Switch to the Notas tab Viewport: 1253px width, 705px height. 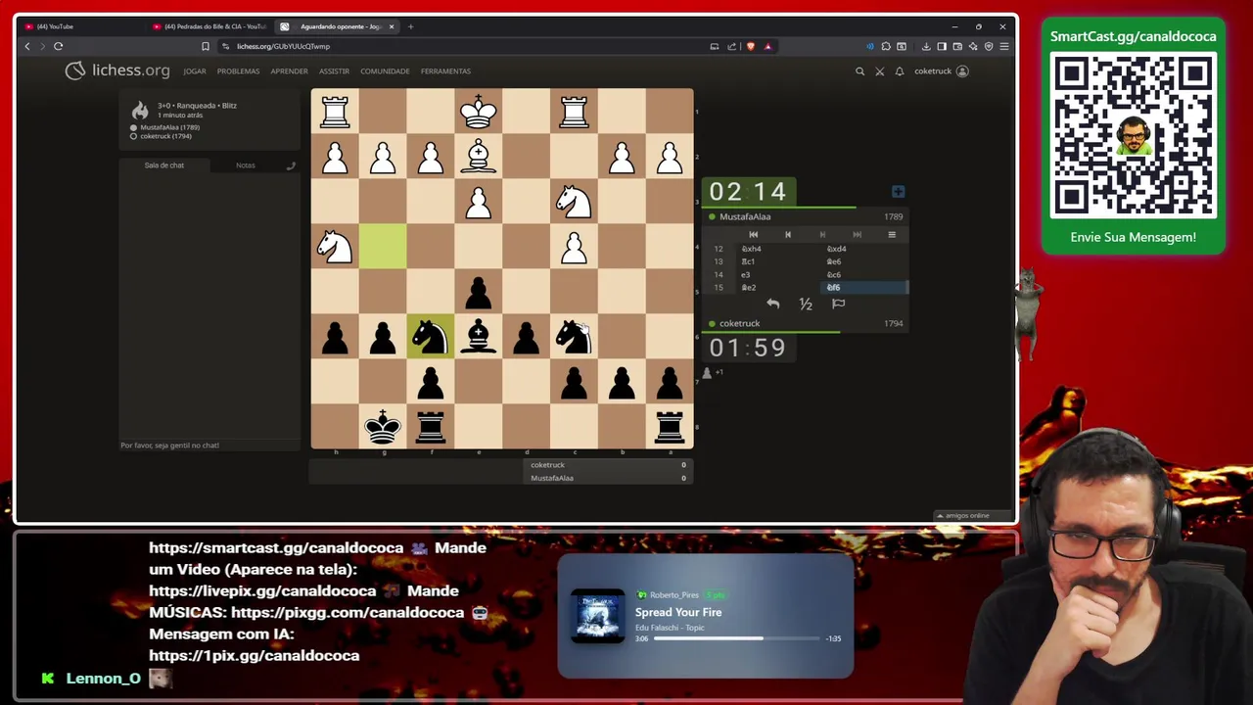pos(245,165)
